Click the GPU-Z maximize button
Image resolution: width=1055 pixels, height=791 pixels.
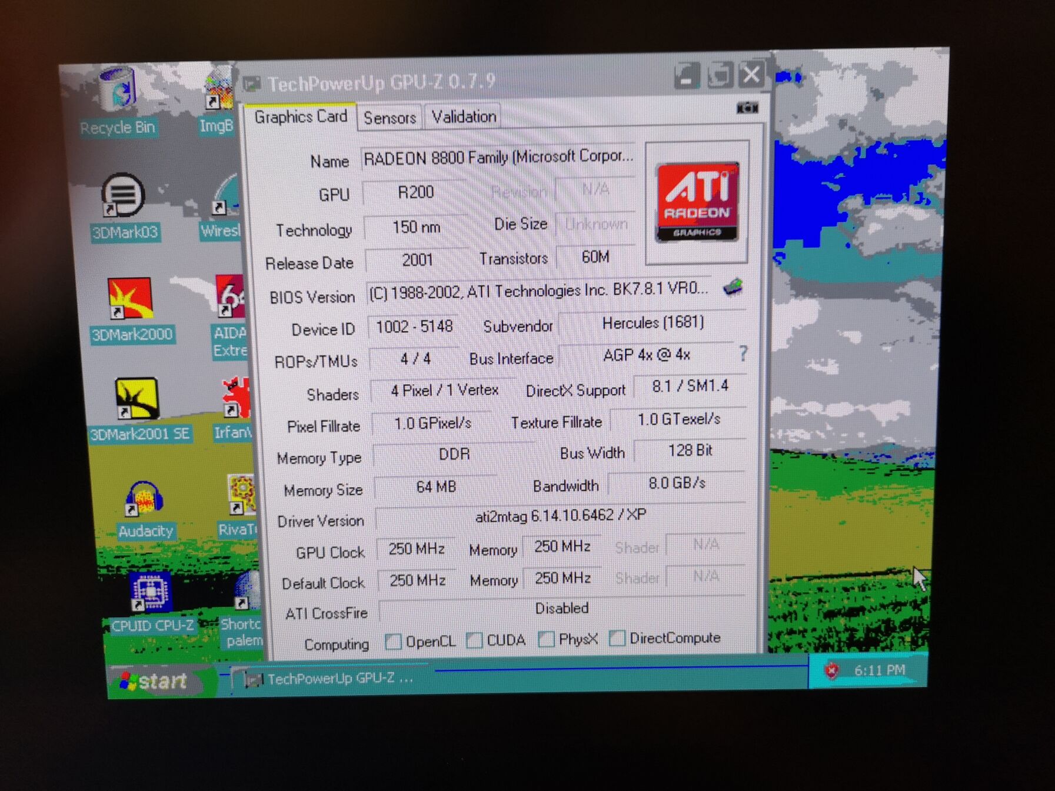pos(719,75)
